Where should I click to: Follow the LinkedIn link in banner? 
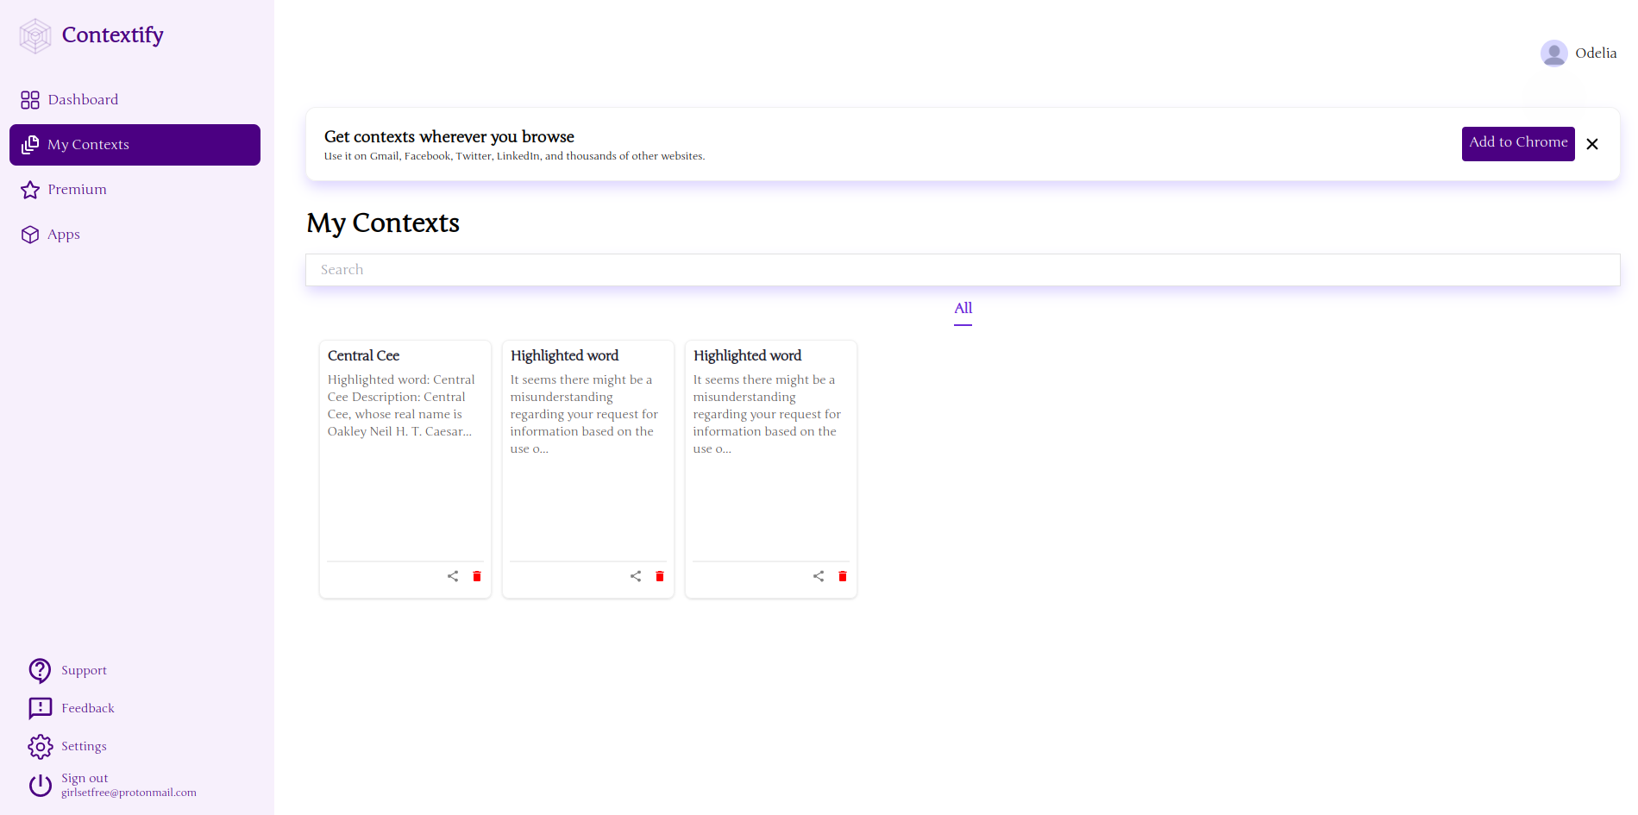(x=518, y=156)
